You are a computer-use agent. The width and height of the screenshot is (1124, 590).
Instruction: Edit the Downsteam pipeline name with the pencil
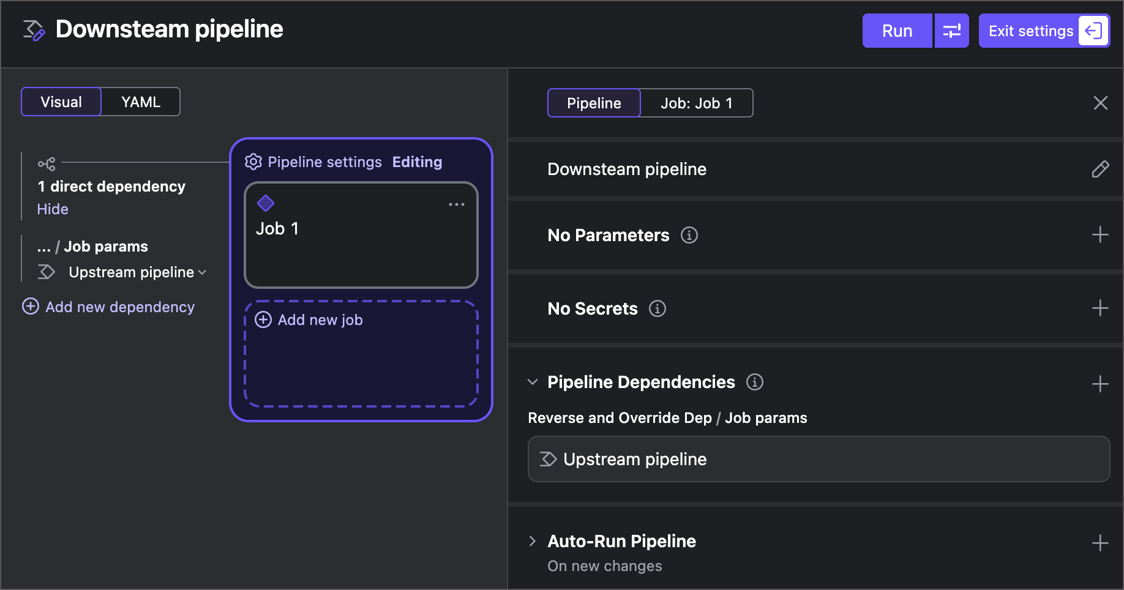(1100, 169)
